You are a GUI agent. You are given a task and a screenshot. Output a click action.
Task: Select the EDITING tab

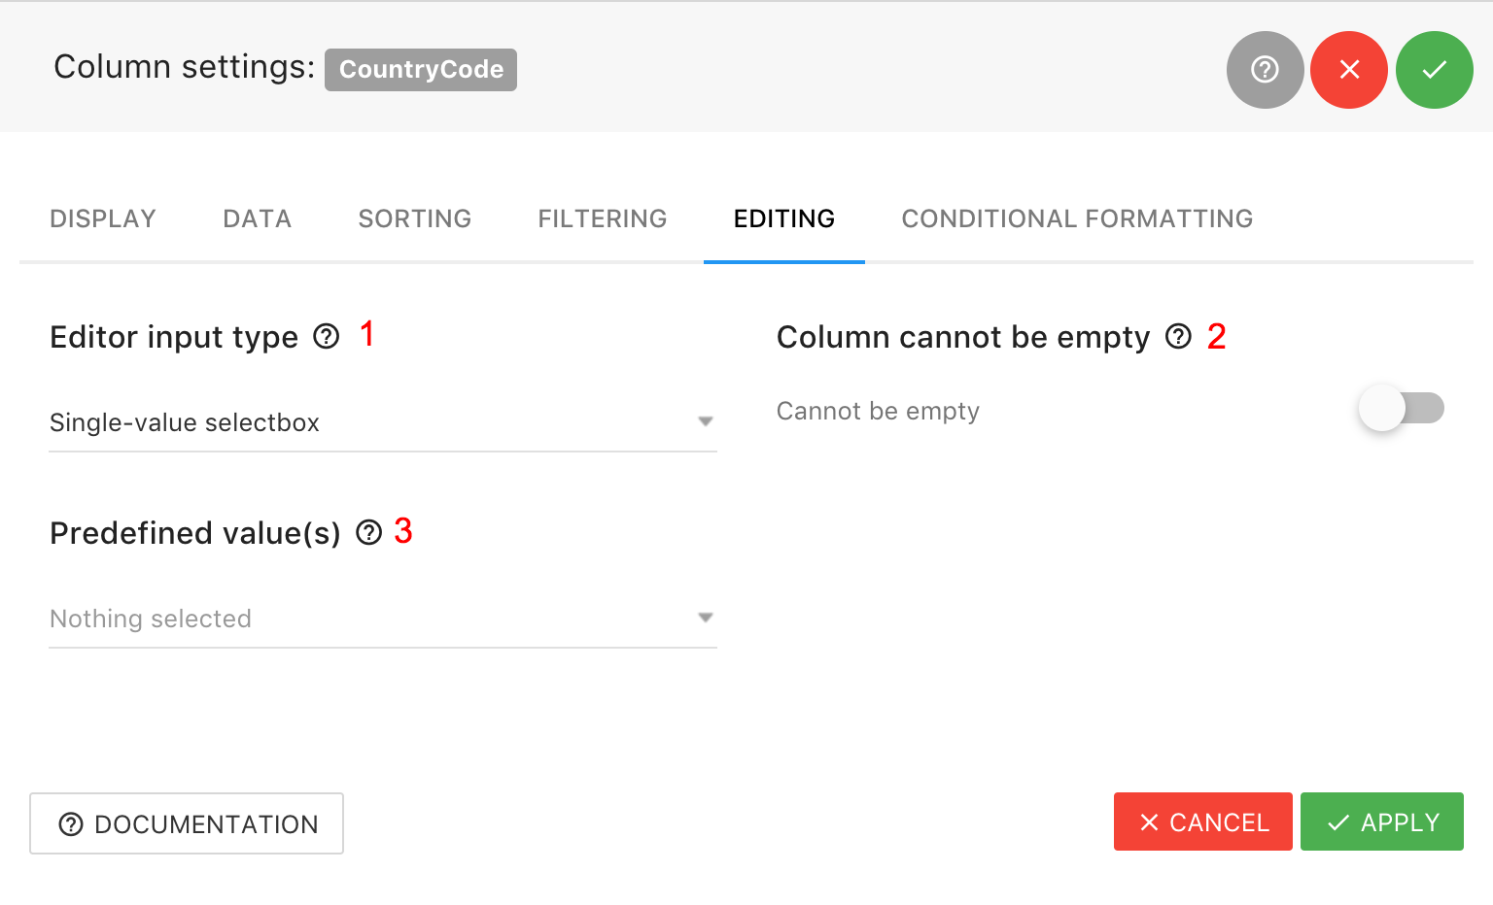click(784, 219)
